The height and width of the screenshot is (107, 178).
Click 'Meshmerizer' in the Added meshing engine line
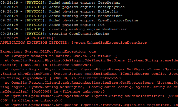point(110,16)
